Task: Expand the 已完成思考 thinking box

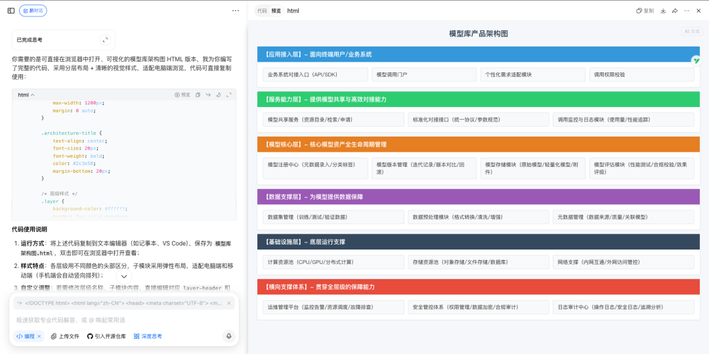Action: 105,40
